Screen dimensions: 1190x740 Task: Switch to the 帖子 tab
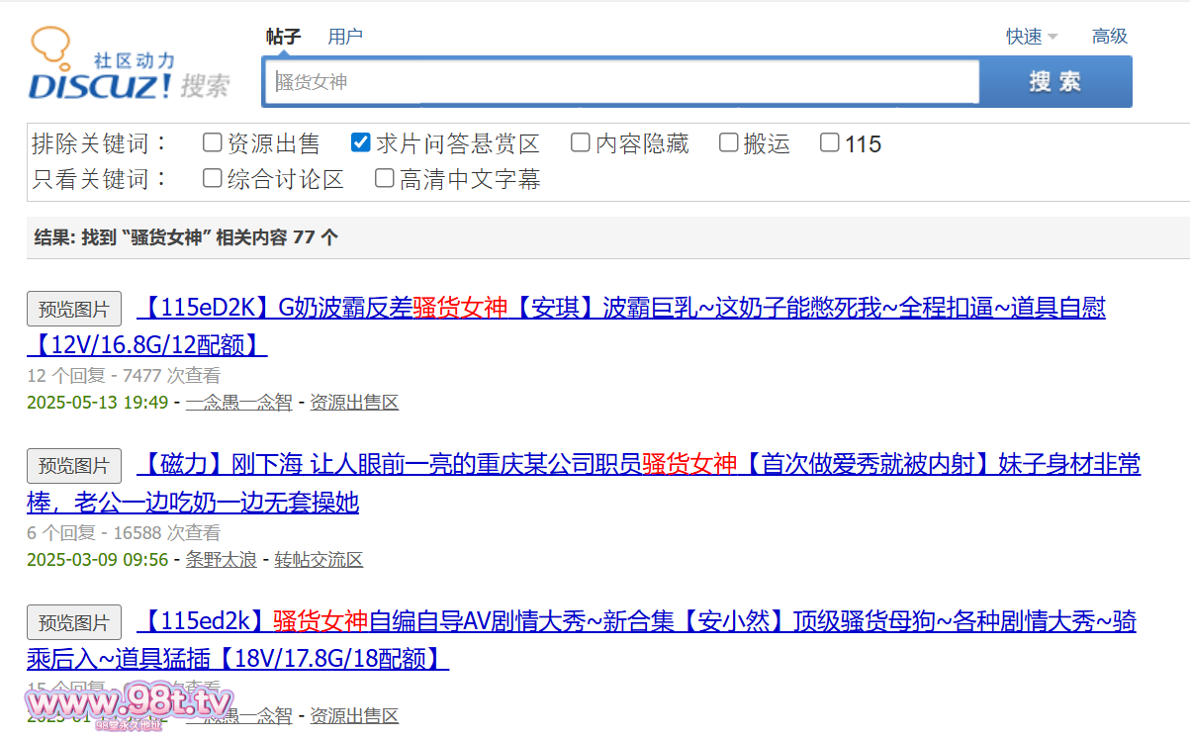click(x=283, y=37)
